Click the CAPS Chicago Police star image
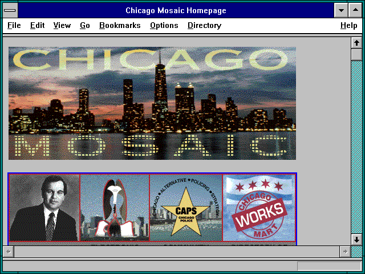 click(186, 208)
